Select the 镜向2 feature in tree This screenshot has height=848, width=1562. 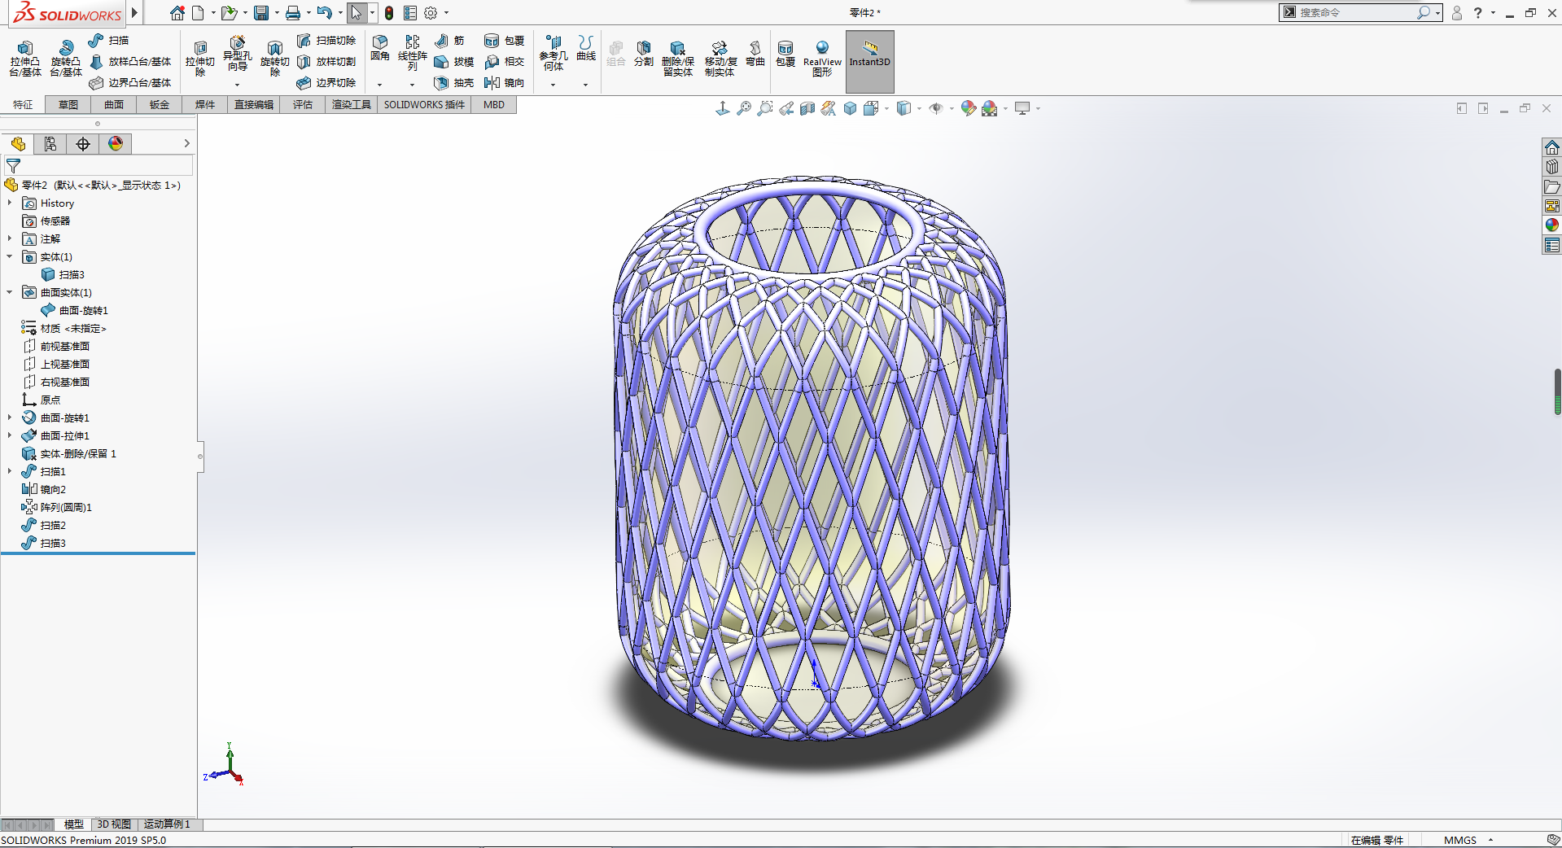tap(44, 489)
